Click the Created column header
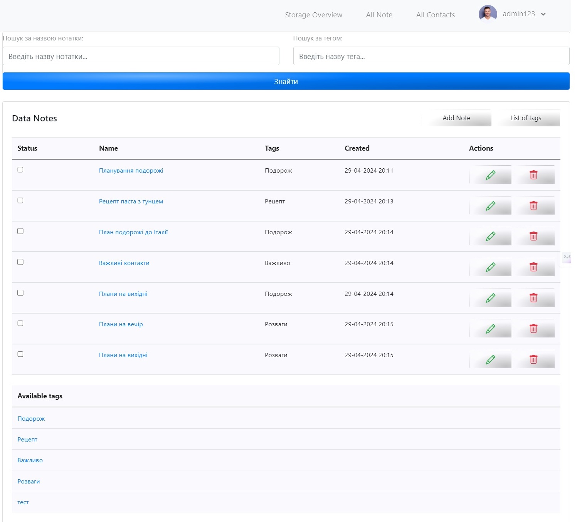Viewport: 577px width, 522px height. coord(357,148)
